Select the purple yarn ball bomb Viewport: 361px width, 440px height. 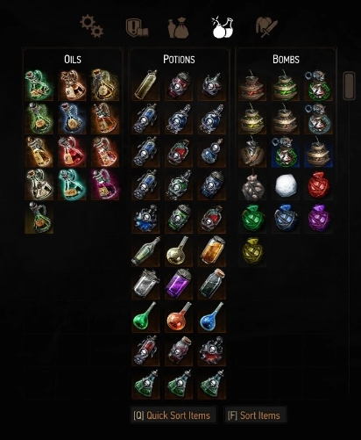pyautogui.click(x=319, y=218)
